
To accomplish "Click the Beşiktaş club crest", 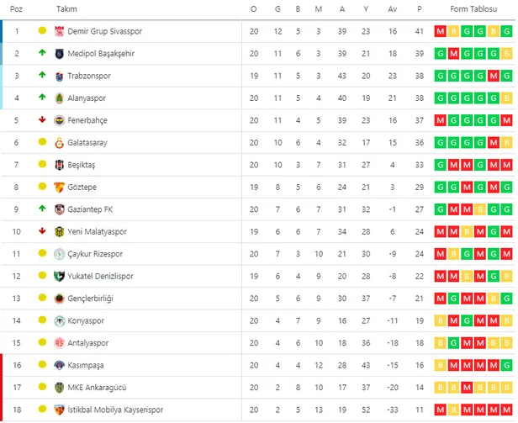I will click(59, 165).
